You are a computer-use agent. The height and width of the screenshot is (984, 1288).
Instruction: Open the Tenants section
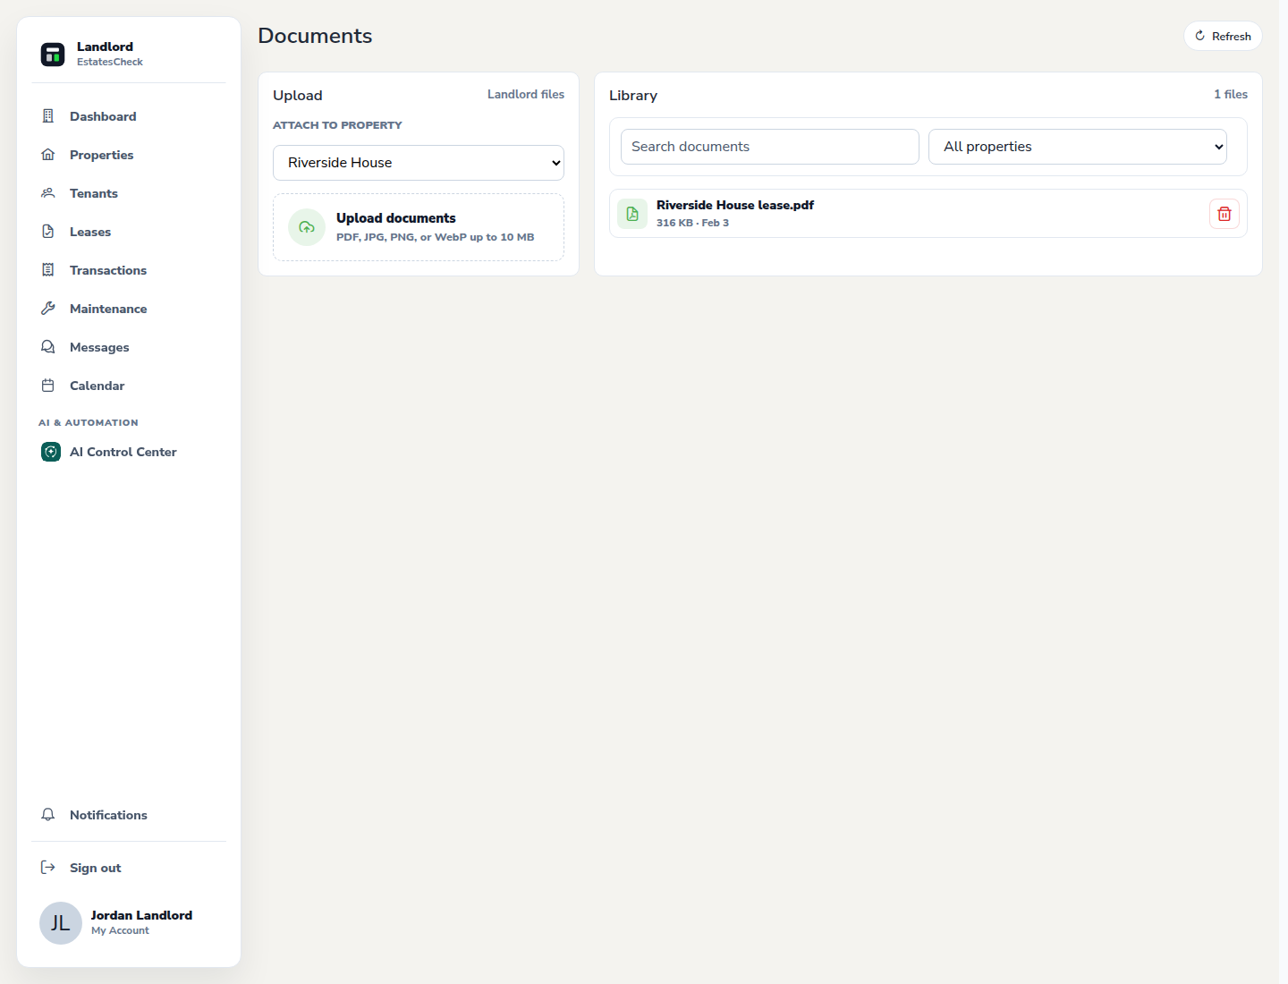click(x=129, y=193)
